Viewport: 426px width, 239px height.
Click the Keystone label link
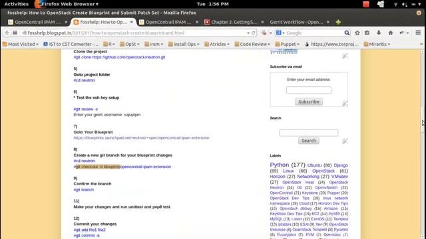(x=310, y=193)
